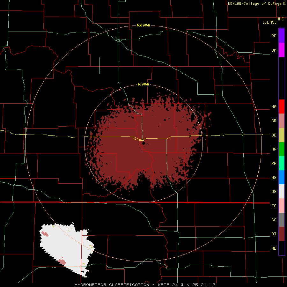Viewport: 287px width, 287px height.
Task: Click the RA light green legend swatch
Action: pyautogui.click(x=282, y=163)
